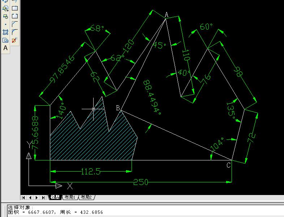Select the Region tool
284x217 pixels.
click(x=5, y=40)
